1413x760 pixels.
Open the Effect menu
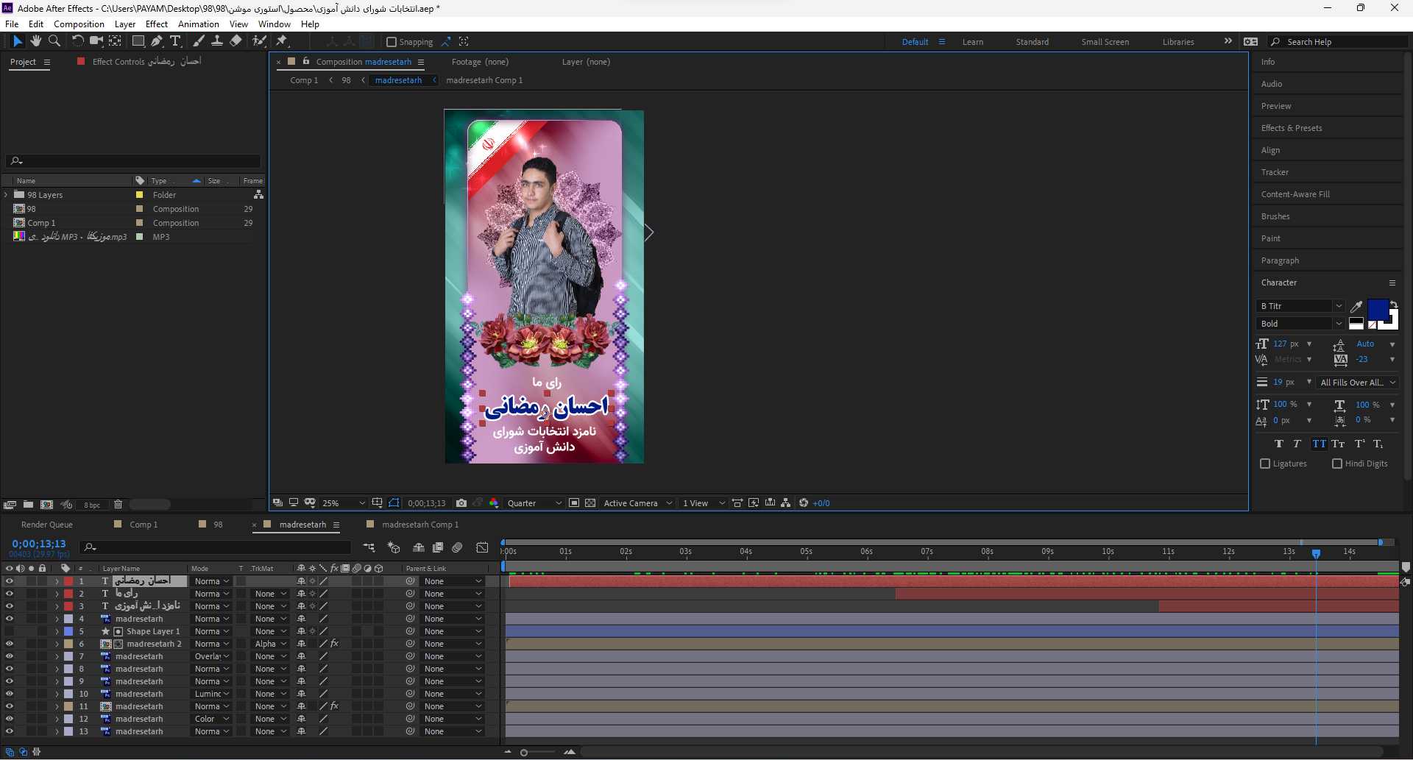tap(157, 24)
